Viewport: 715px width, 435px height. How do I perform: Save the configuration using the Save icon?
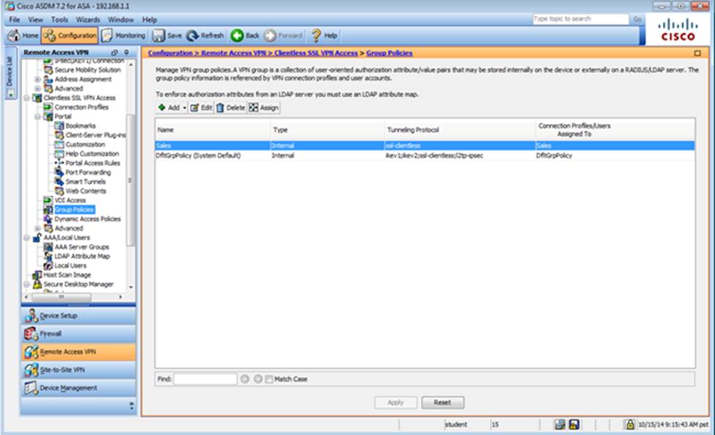[x=167, y=35]
